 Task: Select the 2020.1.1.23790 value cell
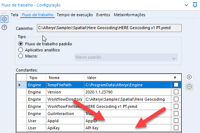click(127, 92)
